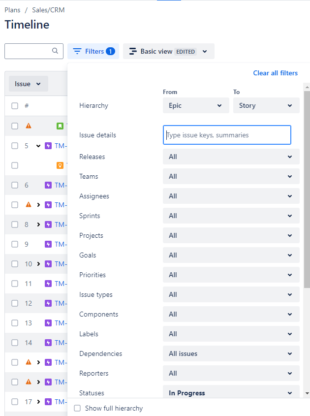
Task: Click the epic icon in row 17
Action: point(48,402)
